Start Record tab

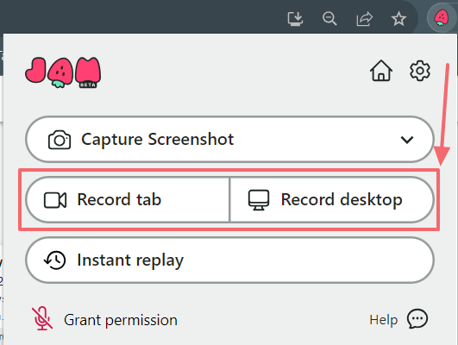pyautogui.click(x=128, y=200)
